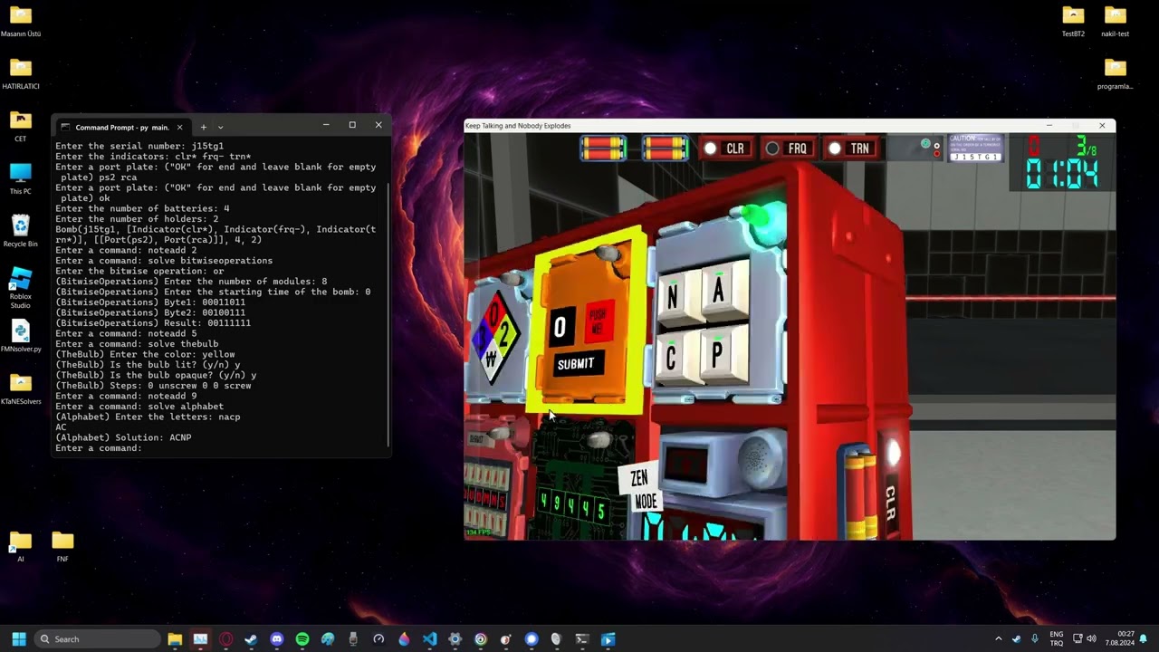Image resolution: width=1159 pixels, height=652 pixels.
Task: Open the TestBT2 folder on desktop
Action: pyautogui.click(x=1073, y=22)
